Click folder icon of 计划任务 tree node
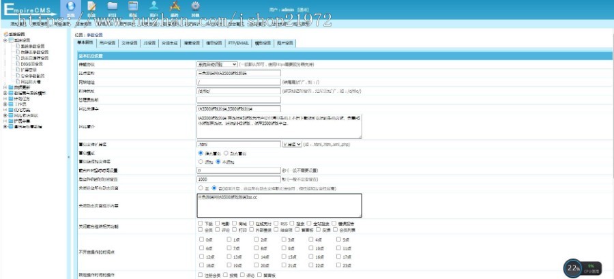This screenshot has width=614, height=279. pyautogui.click(x=11, y=99)
